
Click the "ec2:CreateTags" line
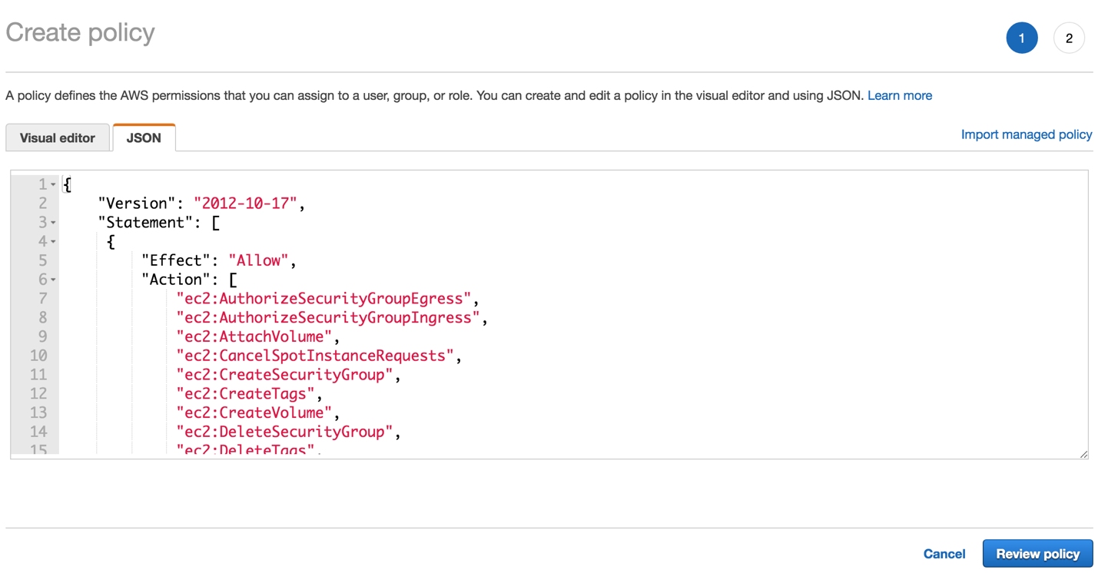[245, 394]
